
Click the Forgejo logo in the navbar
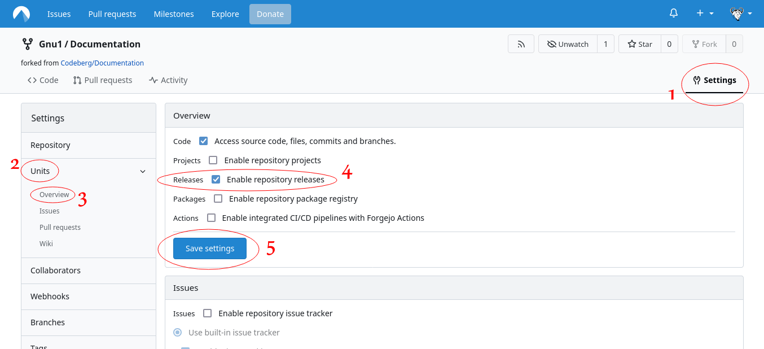pos(21,13)
